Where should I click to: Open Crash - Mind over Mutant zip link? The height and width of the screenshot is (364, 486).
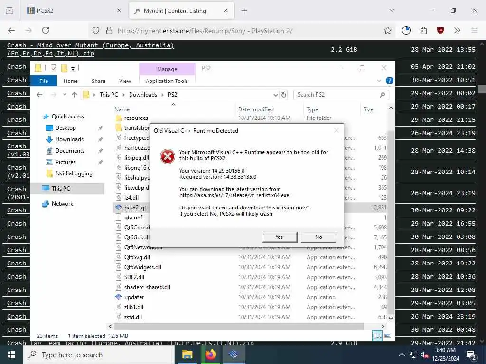click(91, 49)
